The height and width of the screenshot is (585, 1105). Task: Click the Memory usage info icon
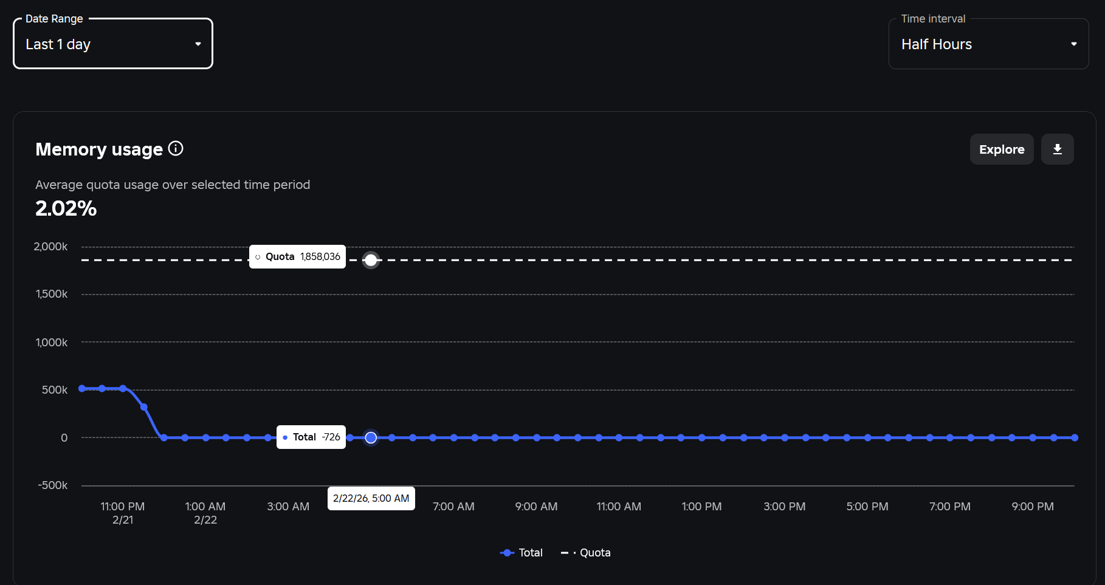pos(176,148)
